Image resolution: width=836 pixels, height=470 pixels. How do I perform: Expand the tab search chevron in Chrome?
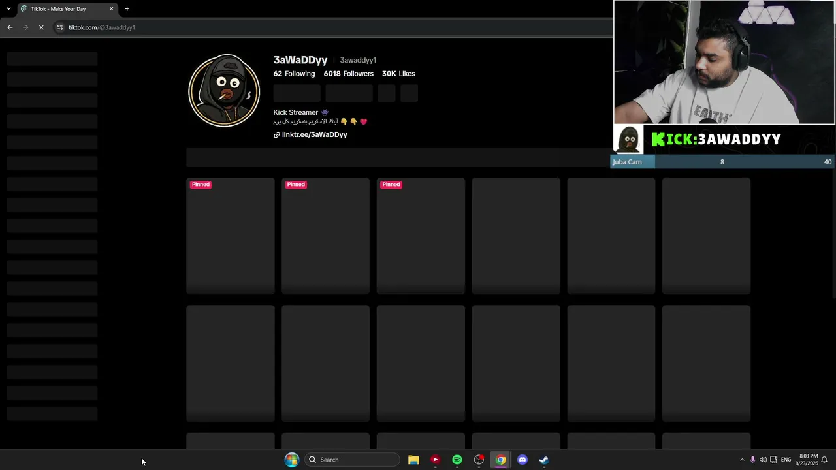click(x=7, y=9)
